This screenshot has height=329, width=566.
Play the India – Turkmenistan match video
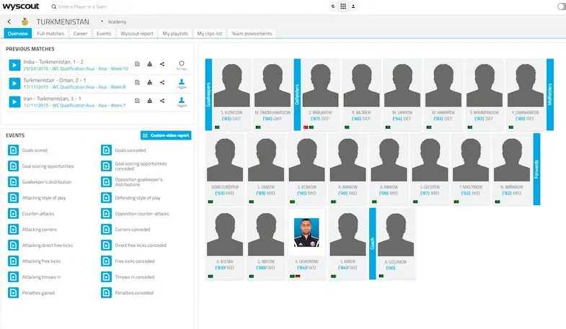click(14, 66)
